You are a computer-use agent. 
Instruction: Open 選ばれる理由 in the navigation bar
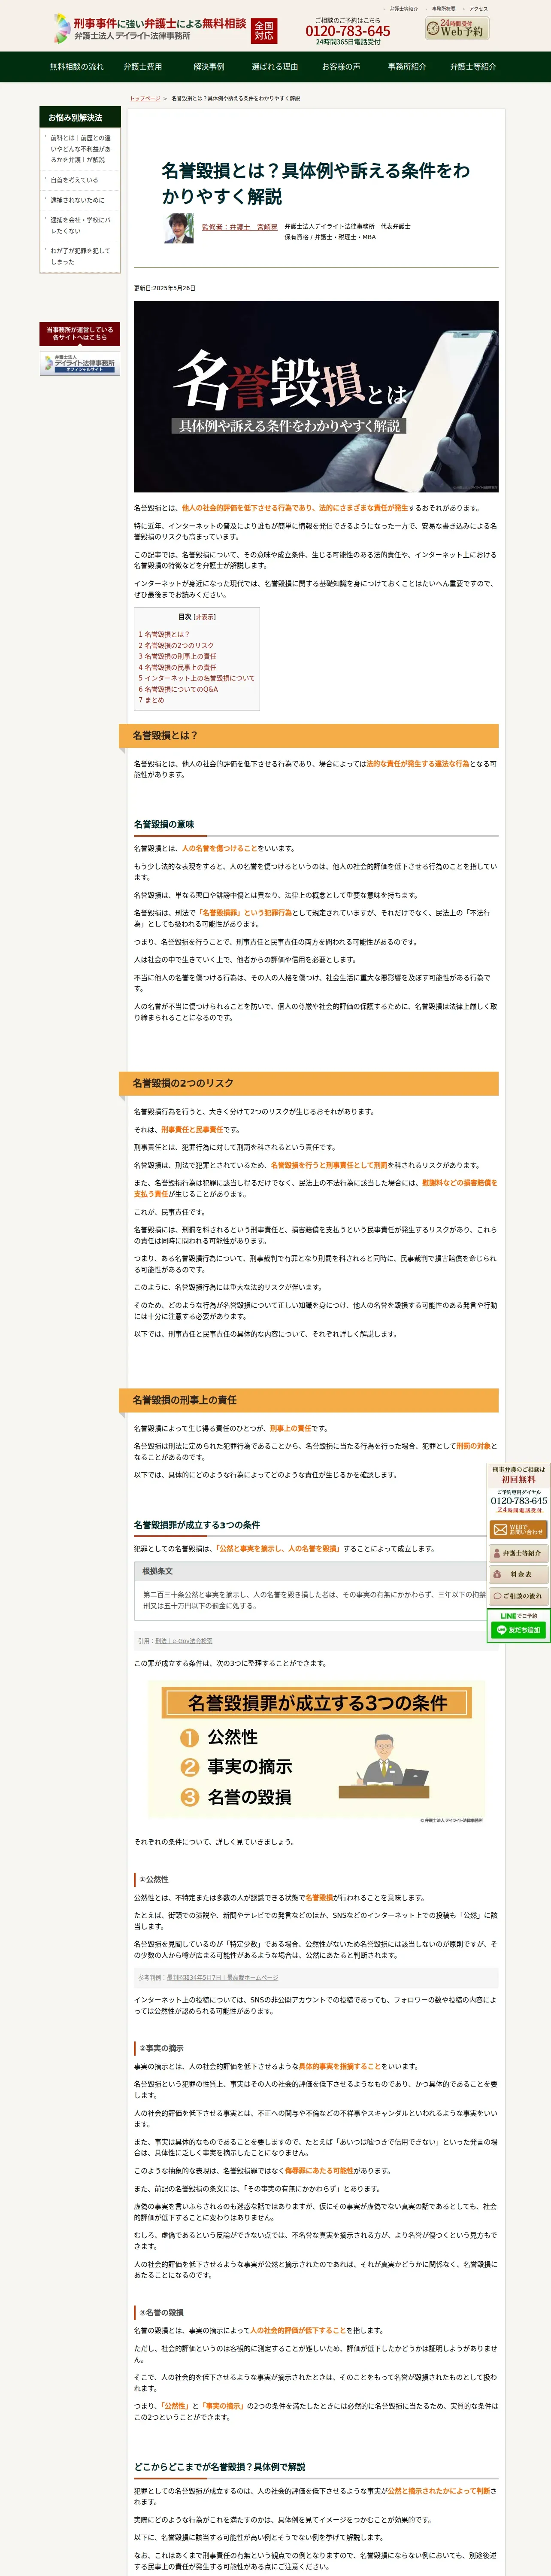click(275, 67)
